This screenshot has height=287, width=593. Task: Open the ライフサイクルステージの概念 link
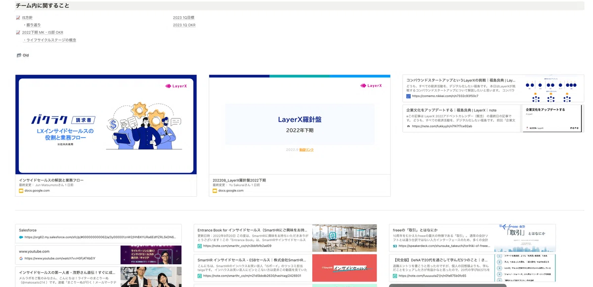click(51, 40)
